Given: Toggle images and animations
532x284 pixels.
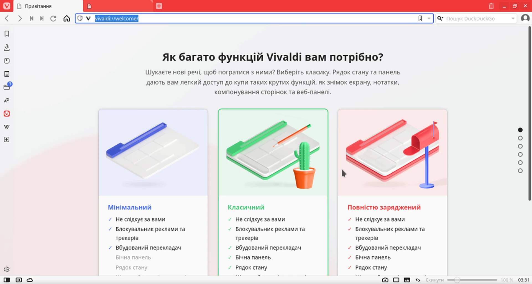Looking at the screenshot, I should pyautogui.click(x=407, y=280).
